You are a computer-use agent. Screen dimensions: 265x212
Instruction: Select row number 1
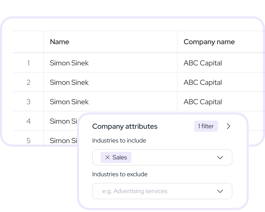click(x=28, y=63)
